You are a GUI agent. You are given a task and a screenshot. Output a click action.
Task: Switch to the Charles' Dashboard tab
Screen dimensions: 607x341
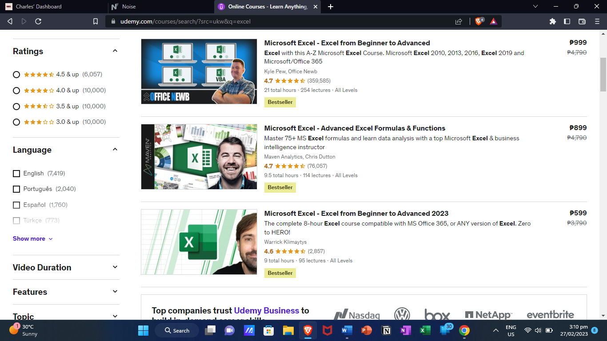coord(54,7)
